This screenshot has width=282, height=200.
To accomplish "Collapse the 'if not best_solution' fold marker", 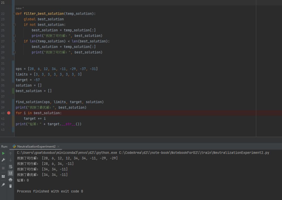I will coord(14,25).
